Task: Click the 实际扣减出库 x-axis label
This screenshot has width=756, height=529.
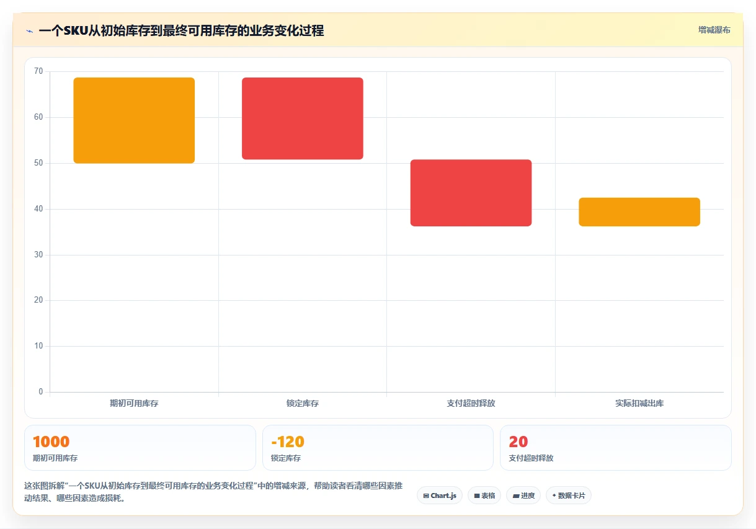Action: pyautogui.click(x=639, y=403)
